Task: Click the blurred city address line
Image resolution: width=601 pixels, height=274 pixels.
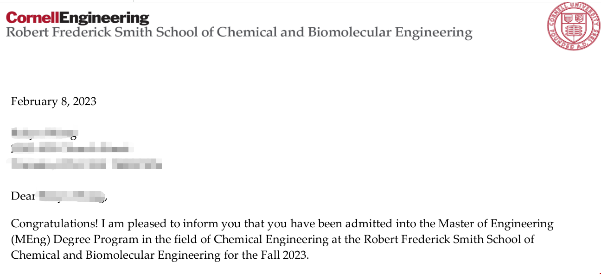Action: 86,164
